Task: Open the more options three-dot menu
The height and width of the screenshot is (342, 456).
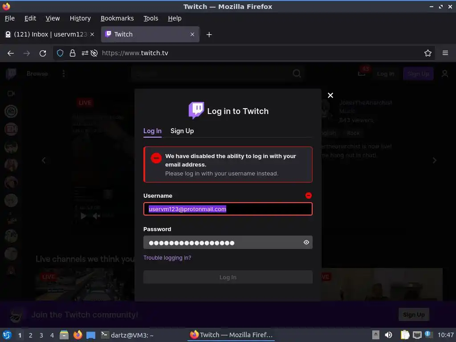Action: (x=63, y=73)
